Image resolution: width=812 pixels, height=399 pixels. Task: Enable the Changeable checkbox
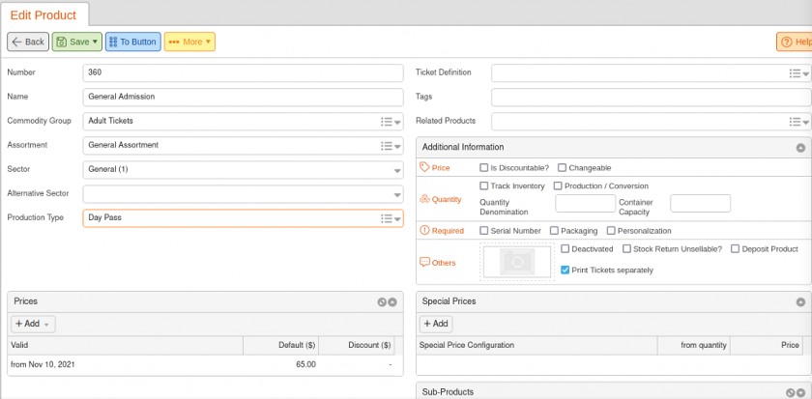click(562, 168)
